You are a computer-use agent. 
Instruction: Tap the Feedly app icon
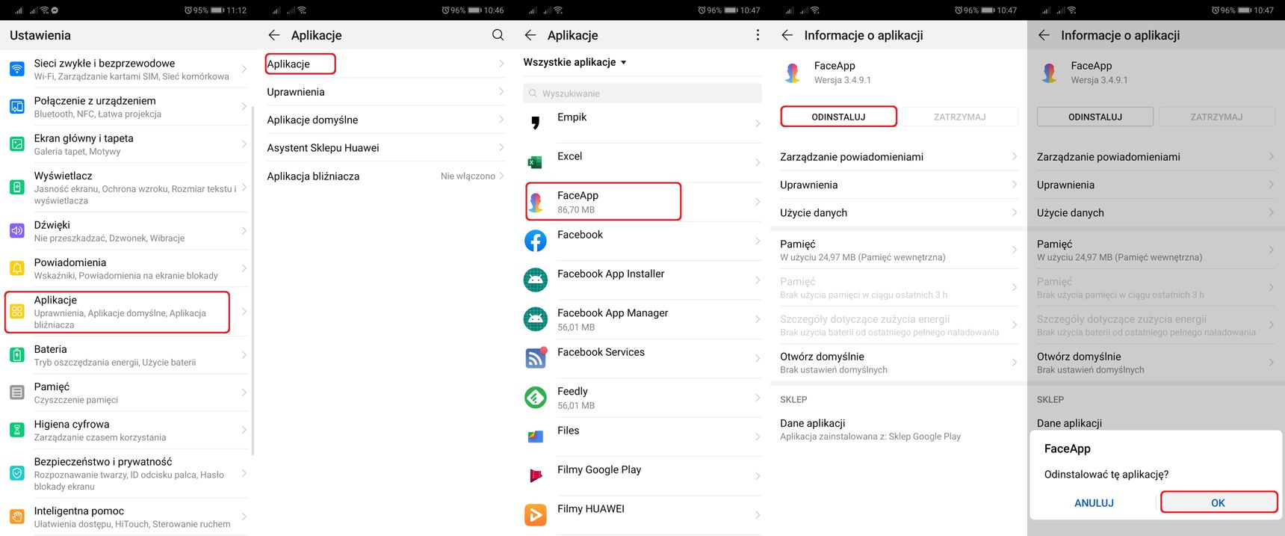click(x=535, y=397)
